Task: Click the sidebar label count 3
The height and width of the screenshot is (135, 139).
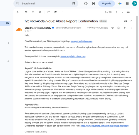Action: coord(9,43)
